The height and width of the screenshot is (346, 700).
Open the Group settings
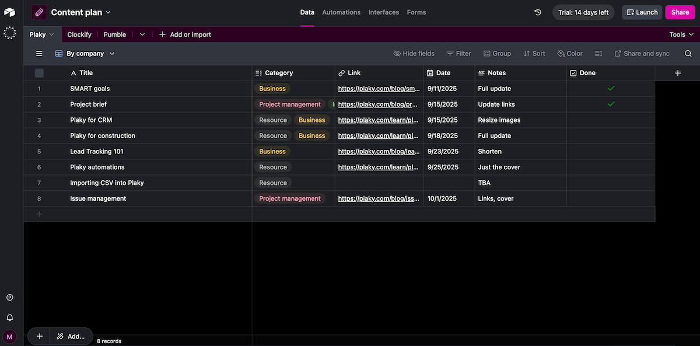497,53
